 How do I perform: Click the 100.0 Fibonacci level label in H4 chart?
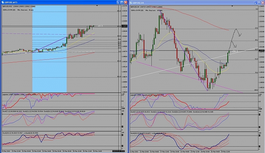click(x=257, y=90)
